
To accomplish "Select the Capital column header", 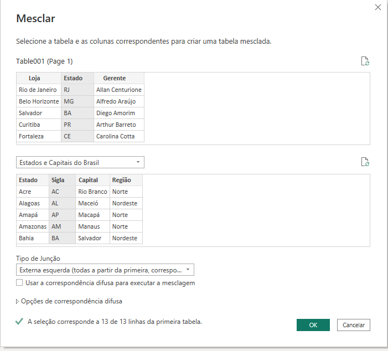I will [89, 180].
